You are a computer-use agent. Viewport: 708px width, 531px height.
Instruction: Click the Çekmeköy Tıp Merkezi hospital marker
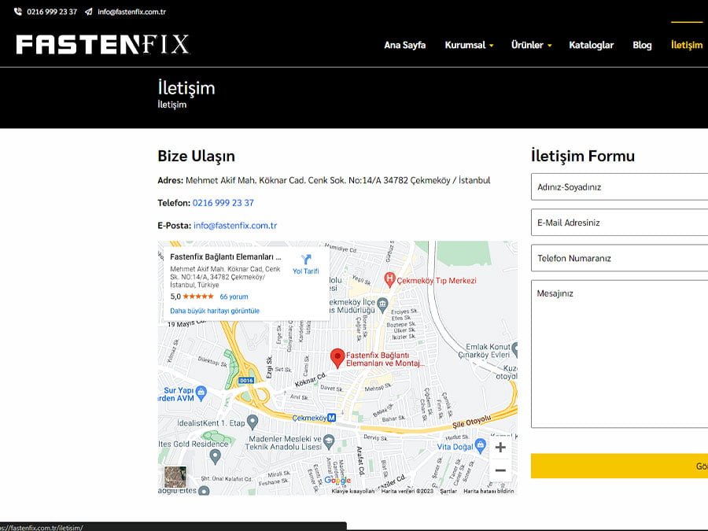point(391,278)
